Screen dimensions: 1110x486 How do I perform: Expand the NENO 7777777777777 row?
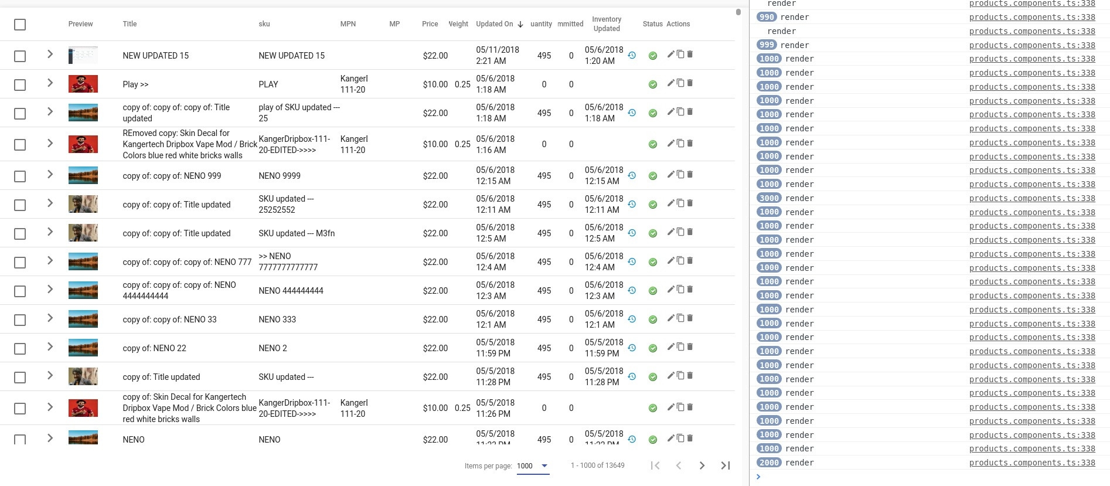click(x=50, y=260)
